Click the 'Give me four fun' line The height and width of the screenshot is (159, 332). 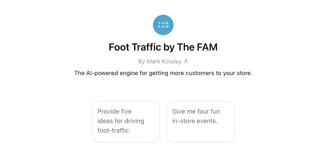(x=196, y=112)
